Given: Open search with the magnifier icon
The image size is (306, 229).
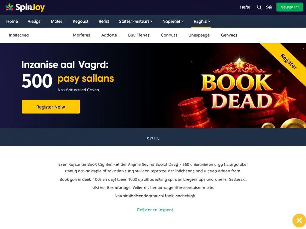Looking at the screenshot, I should 259,7.
